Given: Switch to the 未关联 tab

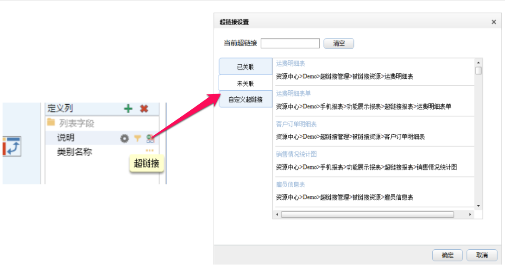Looking at the screenshot, I should [246, 83].
